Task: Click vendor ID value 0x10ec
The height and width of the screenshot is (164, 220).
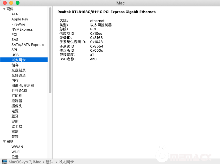Action: [96, 34]
